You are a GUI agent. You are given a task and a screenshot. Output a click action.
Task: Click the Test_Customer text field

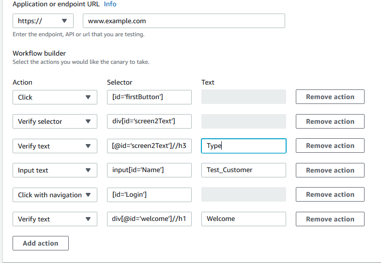(x=244, y=170)
